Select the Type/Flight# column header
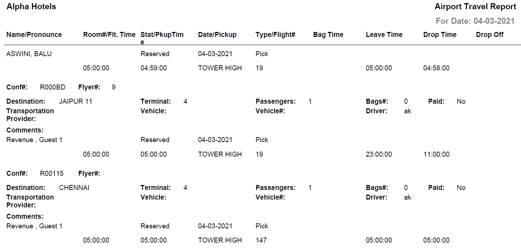 tap(275, 35)
